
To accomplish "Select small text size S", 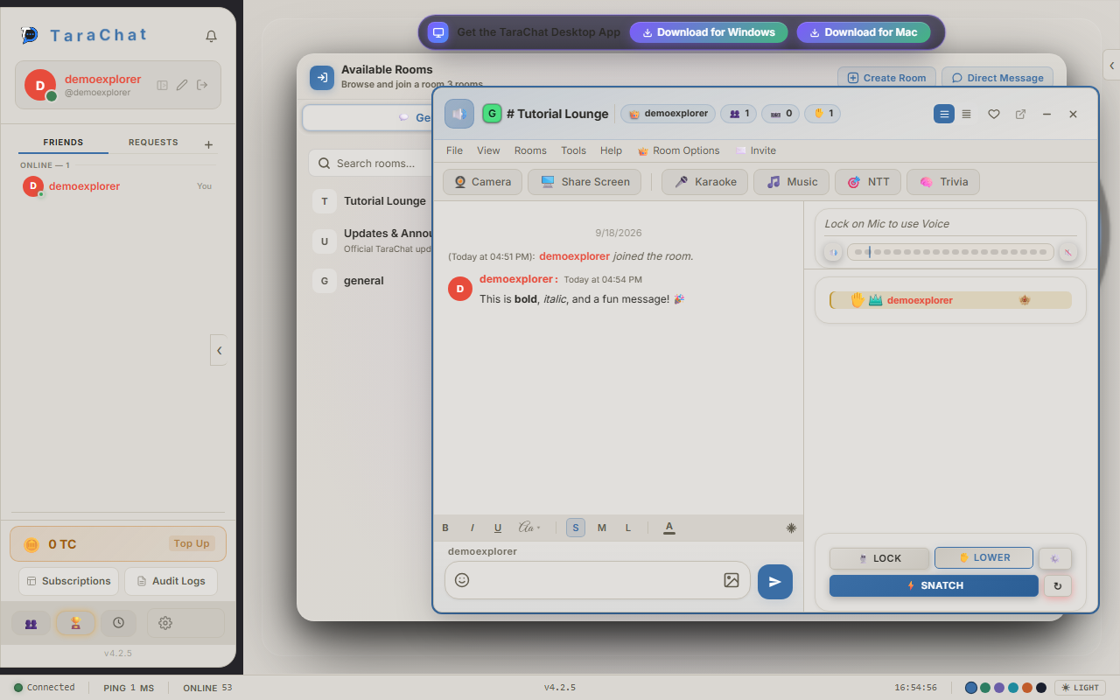I will tap(576, 528).
